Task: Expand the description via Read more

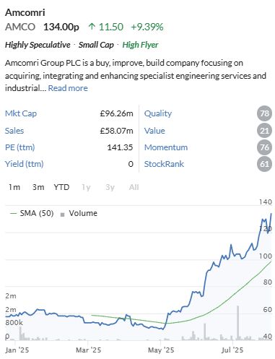Action: (x=68, y=88)
